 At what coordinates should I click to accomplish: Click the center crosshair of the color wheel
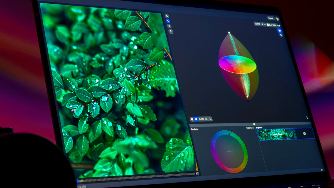pyautogui.click(x=229, y=151)
